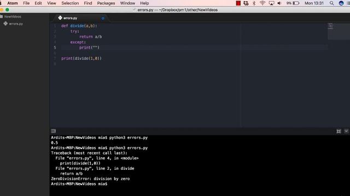The image size is (350, 196).
Task: Open the Dropbox sync menu bar icon
Action: click(x=246, y=3)
